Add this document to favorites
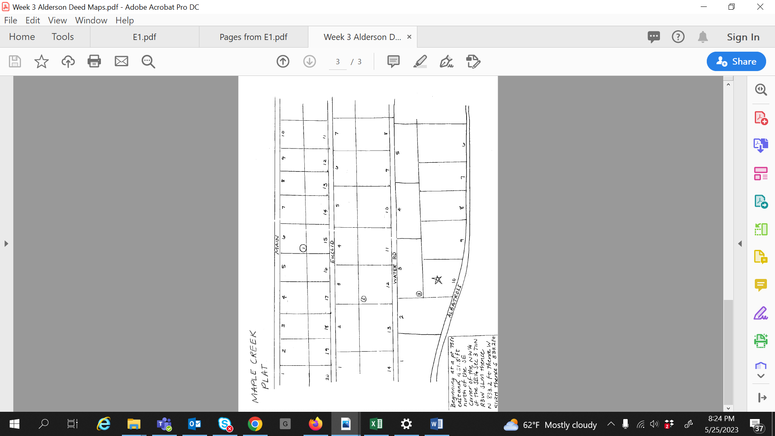 pyautogui.click(x=41, y=61)
